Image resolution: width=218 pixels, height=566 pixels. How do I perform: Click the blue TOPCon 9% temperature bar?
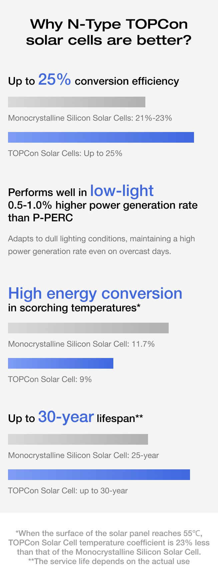coord(61,363)
